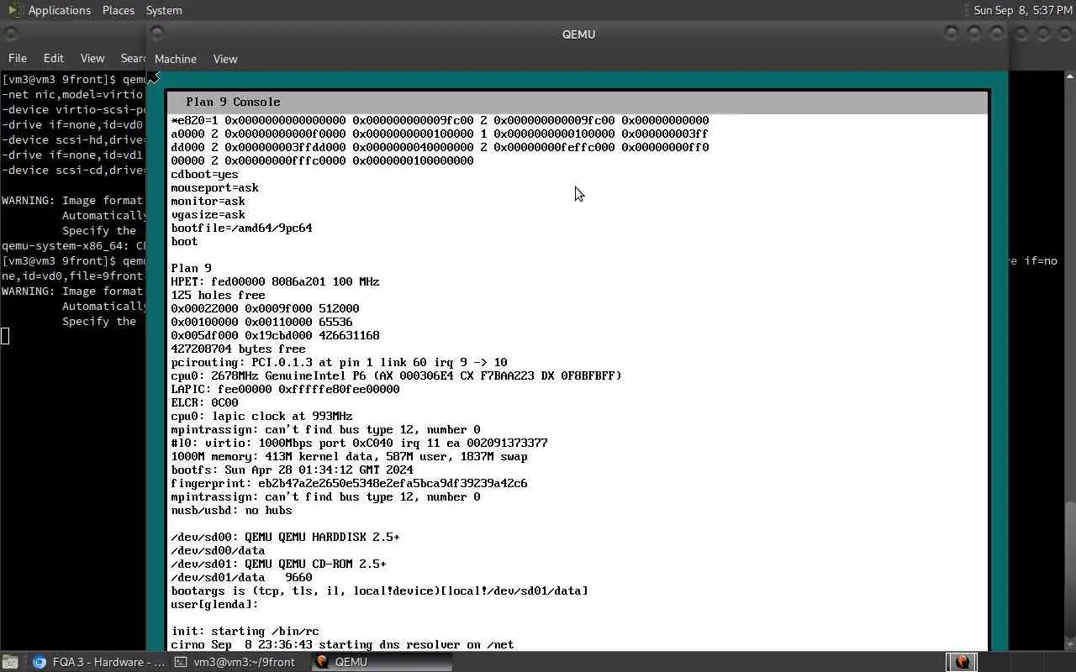Click the '/dev/sd01/data 9660' line
Screen dimensions: 1076x672
[241, 577]
